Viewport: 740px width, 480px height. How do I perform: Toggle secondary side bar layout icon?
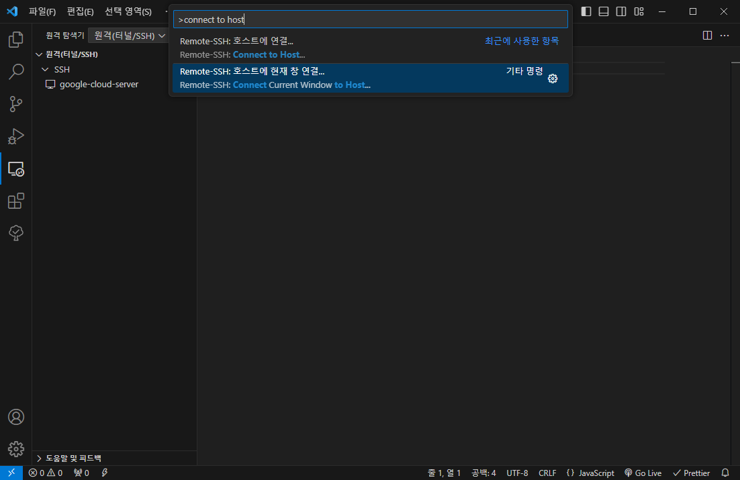point(621,11)
